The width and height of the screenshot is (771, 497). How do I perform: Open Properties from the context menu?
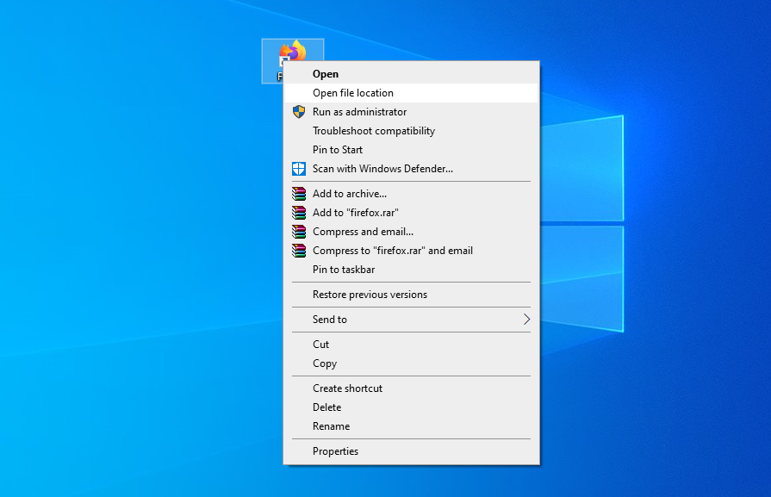(335, 451)
